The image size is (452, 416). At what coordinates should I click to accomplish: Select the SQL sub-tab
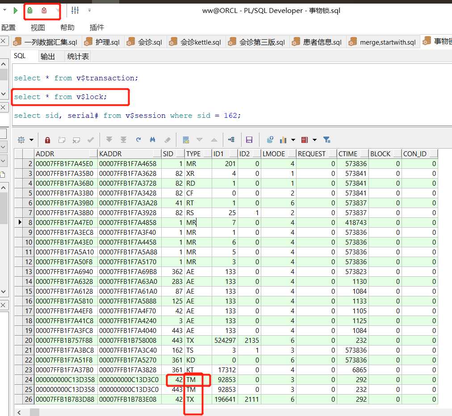pyautogui.click(x=20, y=56)
